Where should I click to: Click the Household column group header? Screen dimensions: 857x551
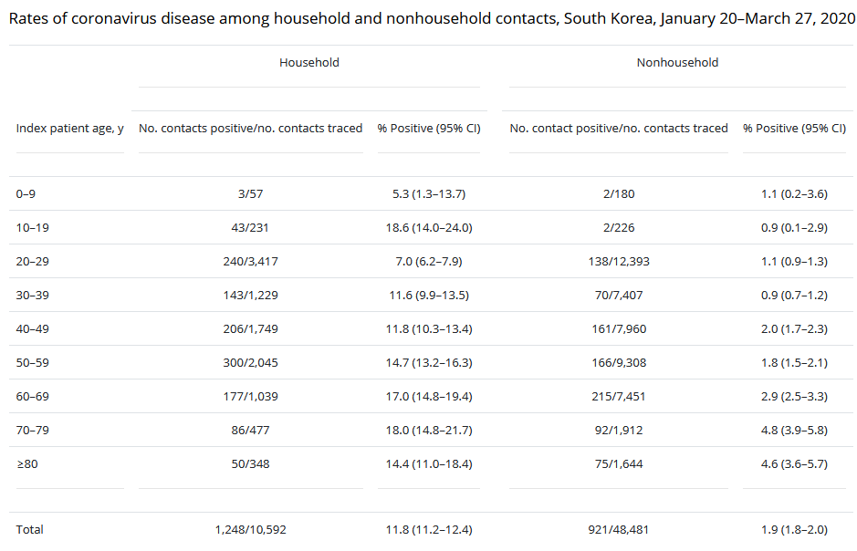[308, 63]
